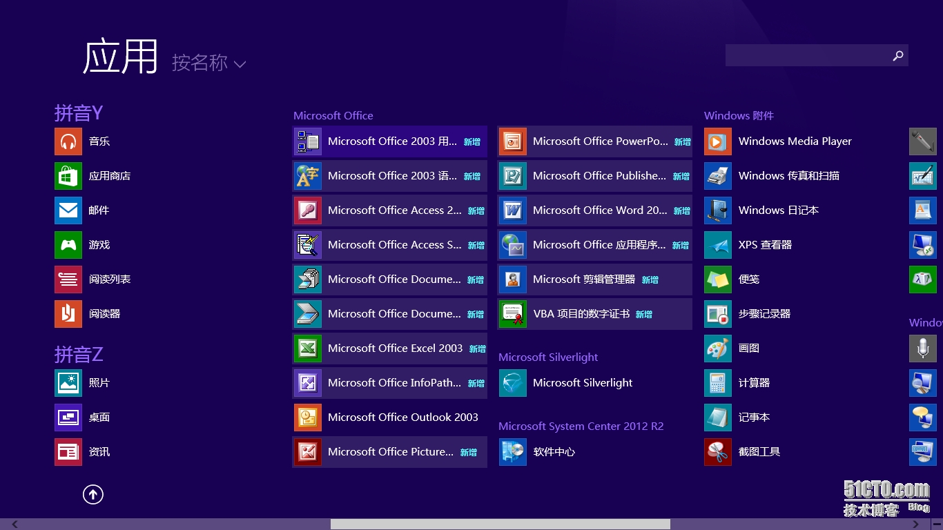The image size is (943, 530).
Task: Open 软件中心 Software Center
Action: [537, 452]
